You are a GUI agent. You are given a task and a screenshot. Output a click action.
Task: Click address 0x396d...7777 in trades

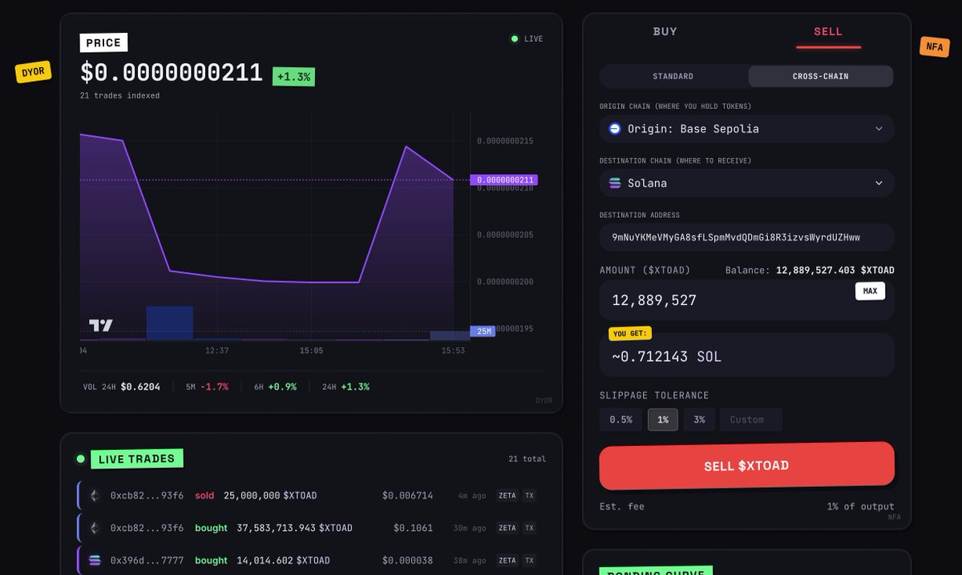point(147,561)
